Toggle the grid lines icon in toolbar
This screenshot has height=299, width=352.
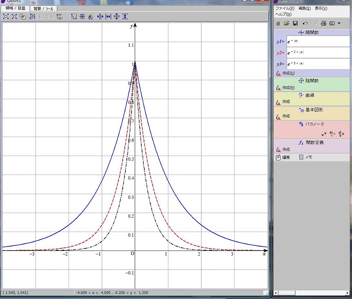82,16
